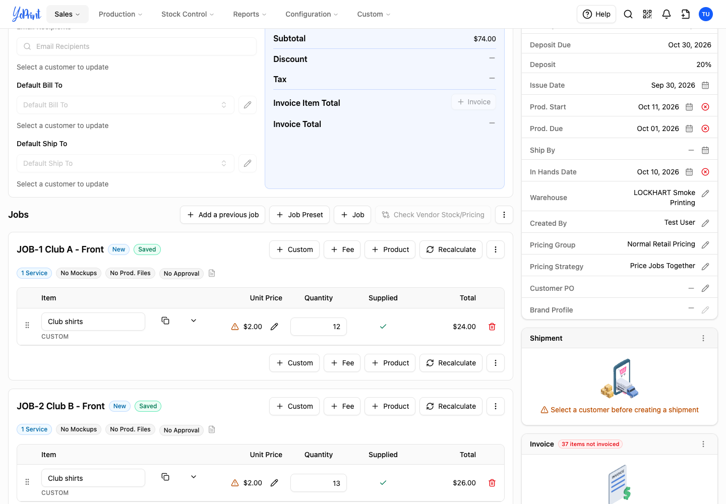Open notifications bell icon
This screenshot has width=726, height=504.
667,14
